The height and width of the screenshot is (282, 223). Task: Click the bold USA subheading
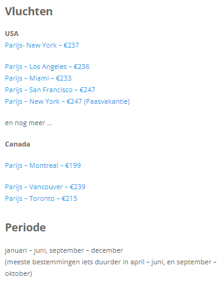(x=12, y=34)
